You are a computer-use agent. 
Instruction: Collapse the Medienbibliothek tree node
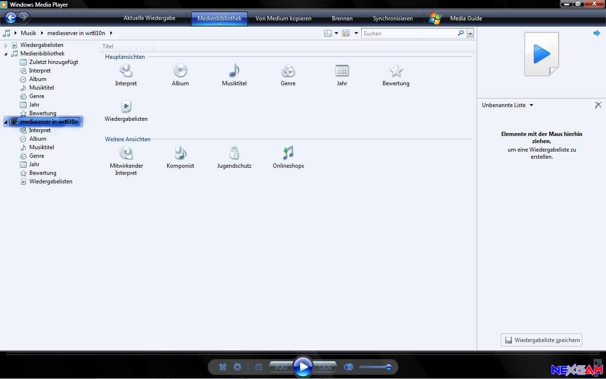(x=6, y=54)
